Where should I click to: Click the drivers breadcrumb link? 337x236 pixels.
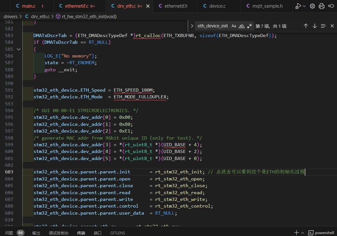[x=11, y=16]
